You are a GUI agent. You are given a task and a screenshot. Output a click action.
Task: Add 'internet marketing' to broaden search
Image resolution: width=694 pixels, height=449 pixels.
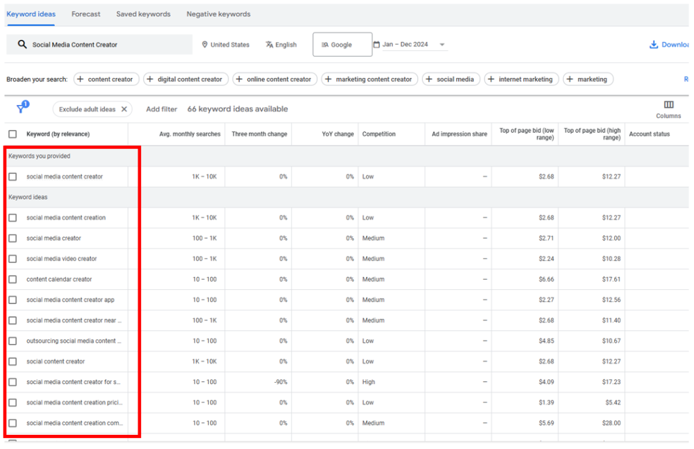point(521,79)
